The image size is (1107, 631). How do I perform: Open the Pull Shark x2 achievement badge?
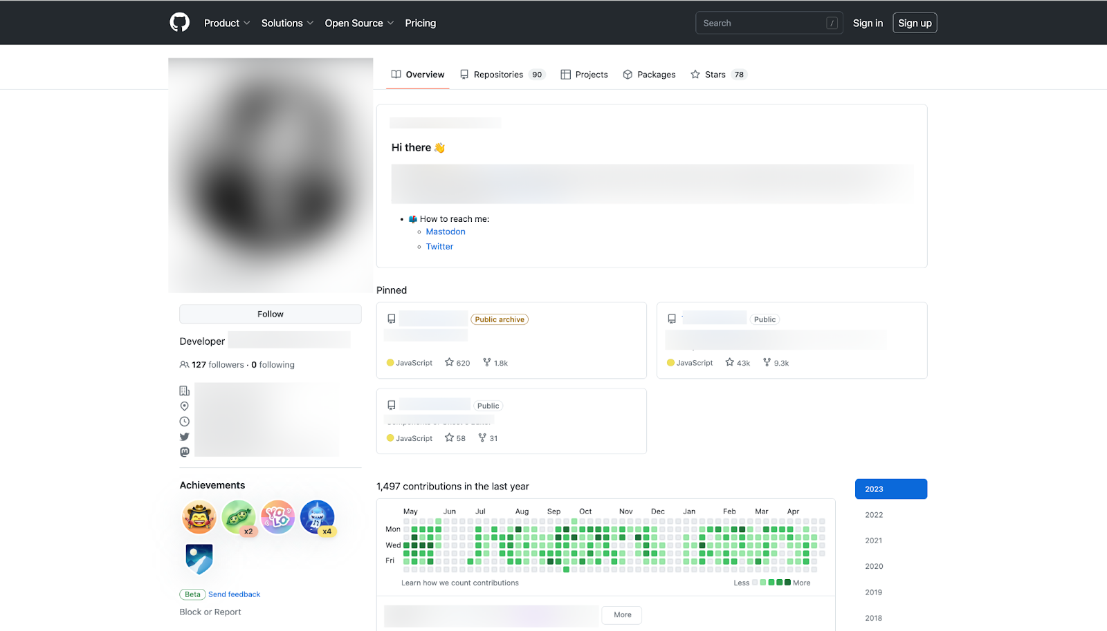pyautogui.click(x=239, y=516)
